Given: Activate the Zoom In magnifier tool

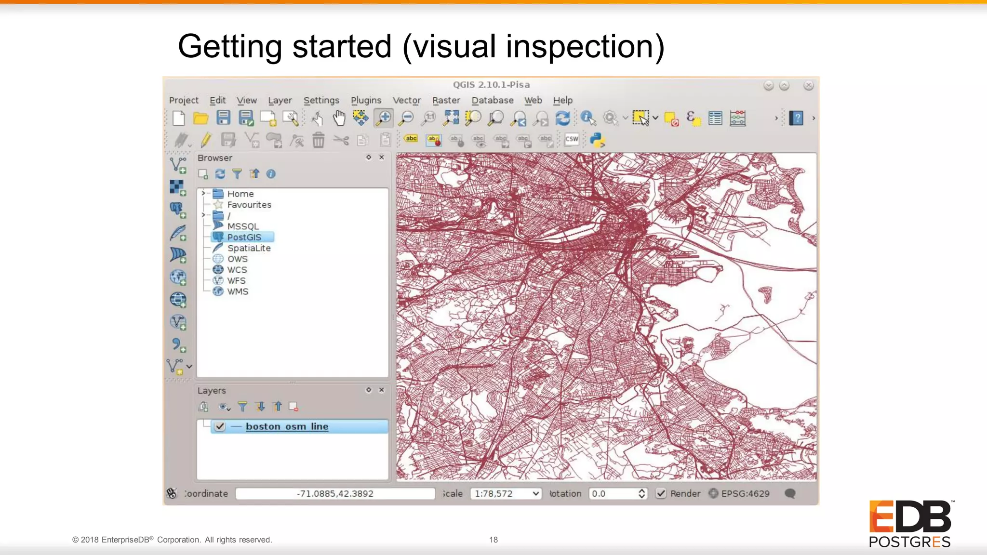Looking at the screenshot, I should click(384, 118).
